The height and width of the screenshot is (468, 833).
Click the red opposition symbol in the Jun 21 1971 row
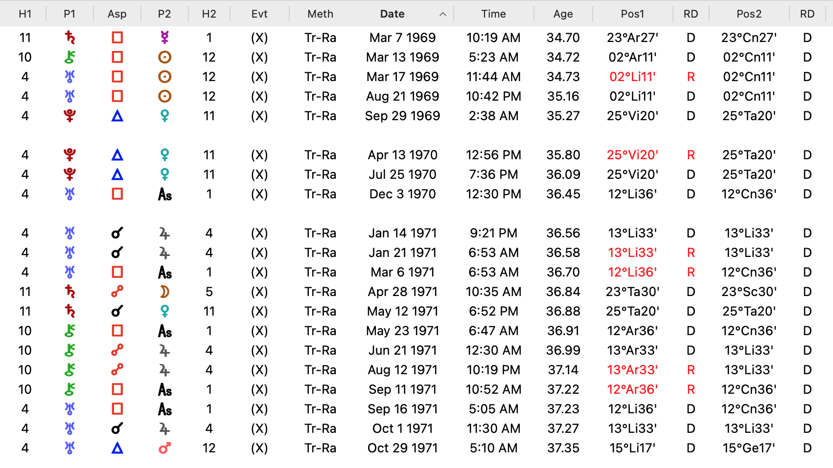tap(117, 350)
